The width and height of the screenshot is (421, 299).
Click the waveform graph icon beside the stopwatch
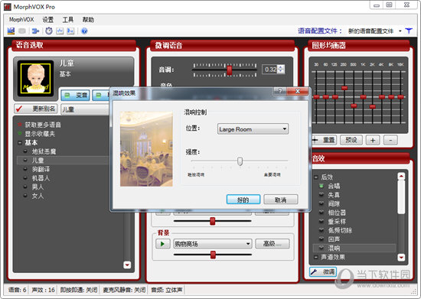point(60,31)
